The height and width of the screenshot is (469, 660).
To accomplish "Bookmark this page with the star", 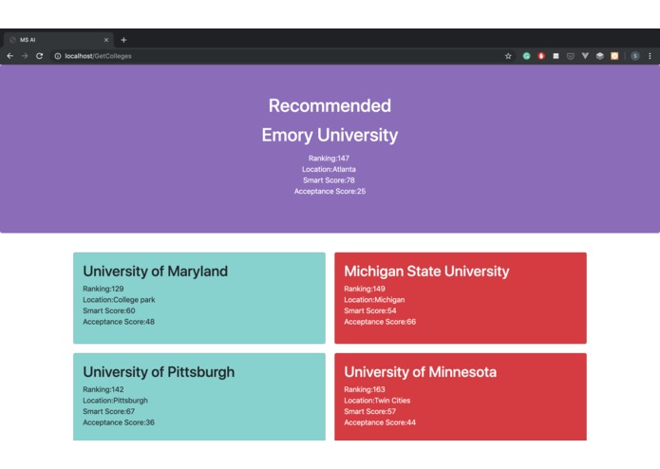I will (508, 56).
